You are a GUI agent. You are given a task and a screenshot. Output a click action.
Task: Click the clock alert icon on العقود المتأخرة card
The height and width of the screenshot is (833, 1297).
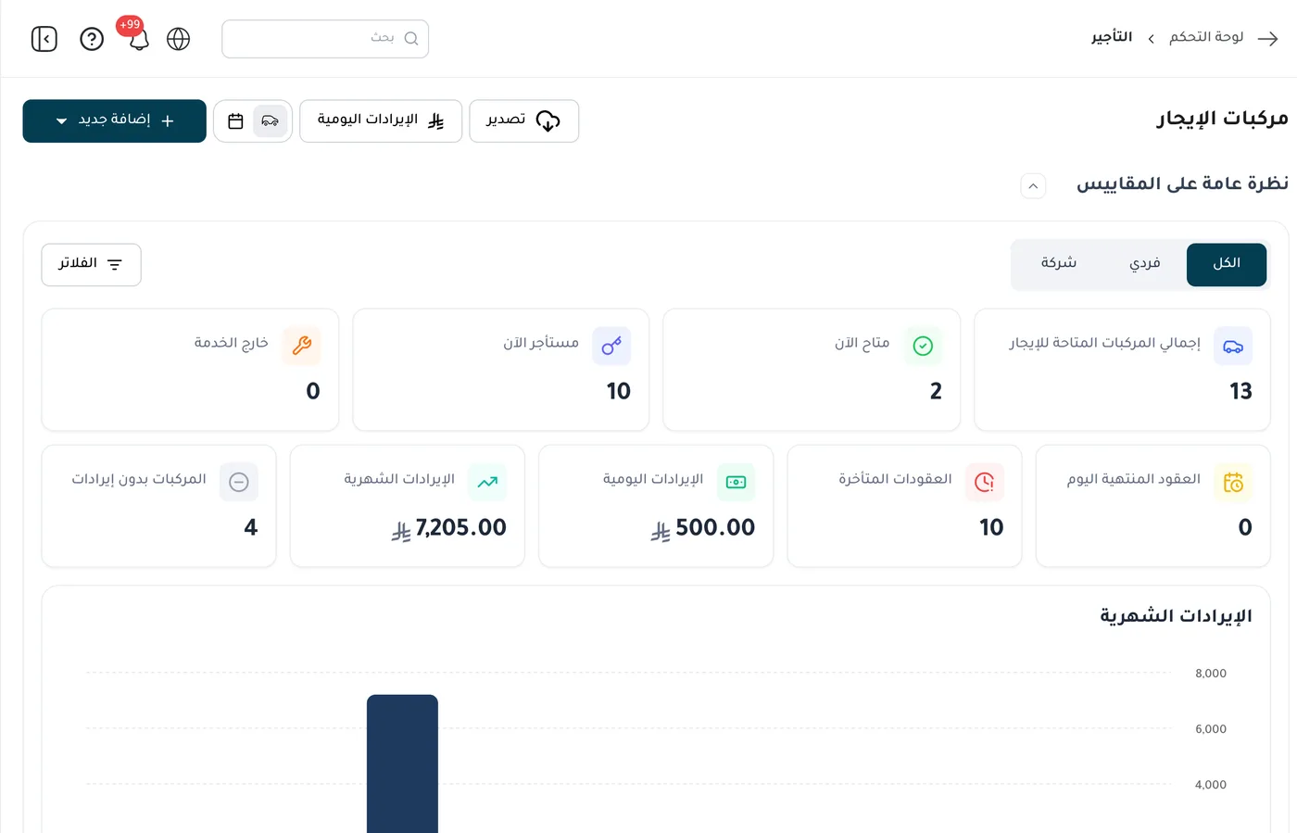(x=985, y=482)
